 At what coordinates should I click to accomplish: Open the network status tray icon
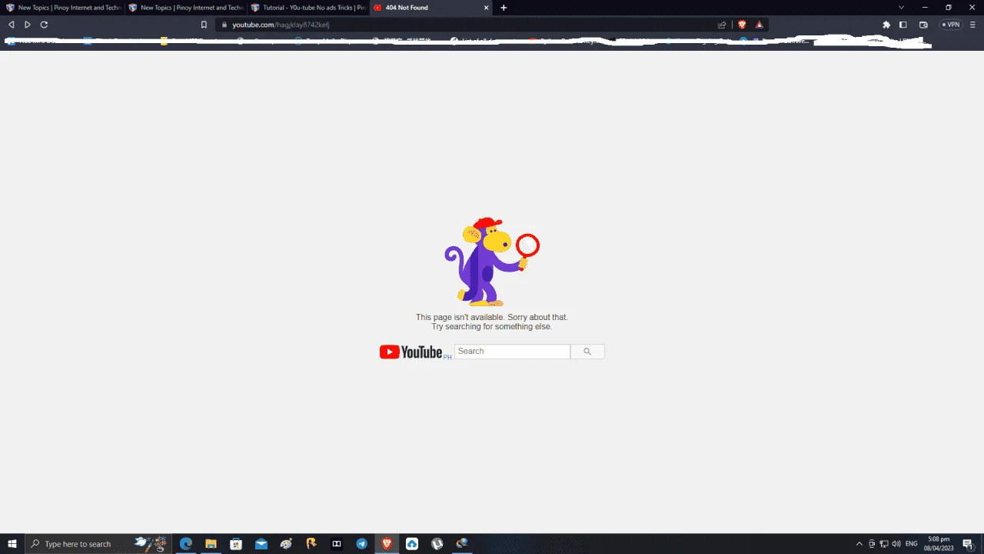pyautogui.click(x=884, y=544)
